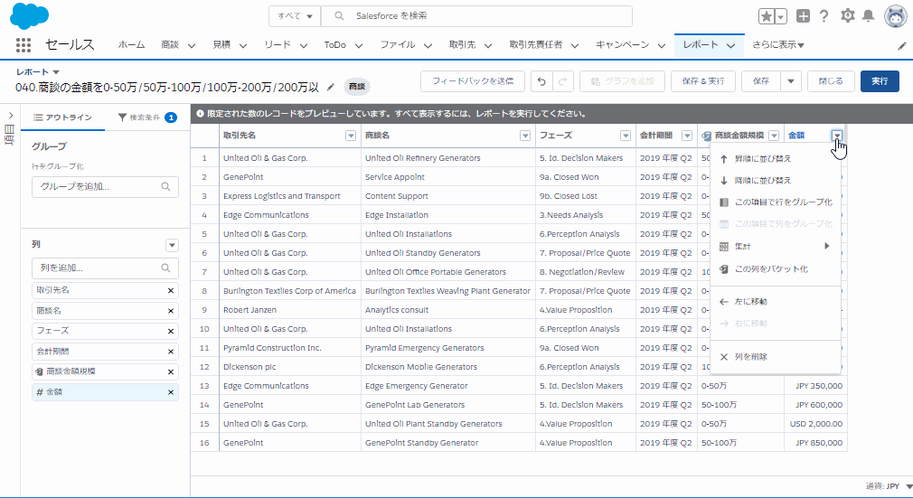
Task: Click フィードバックを送信 button
Action: point(473,81)
